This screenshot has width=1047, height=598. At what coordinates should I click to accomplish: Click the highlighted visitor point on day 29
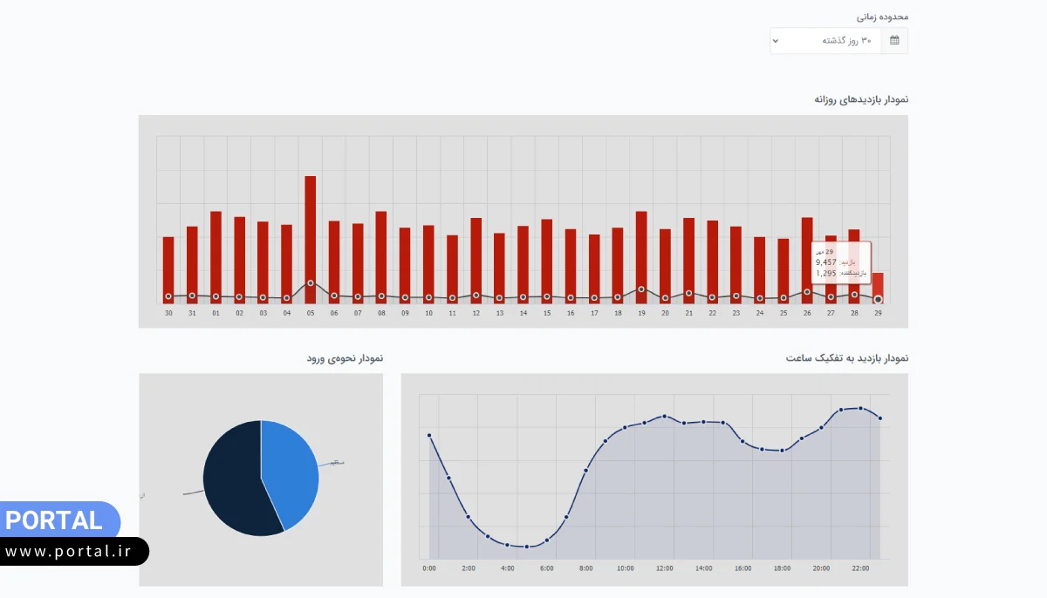coord(878,299)
